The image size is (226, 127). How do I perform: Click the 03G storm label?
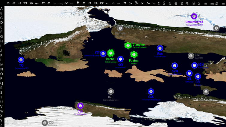(51, 122)
